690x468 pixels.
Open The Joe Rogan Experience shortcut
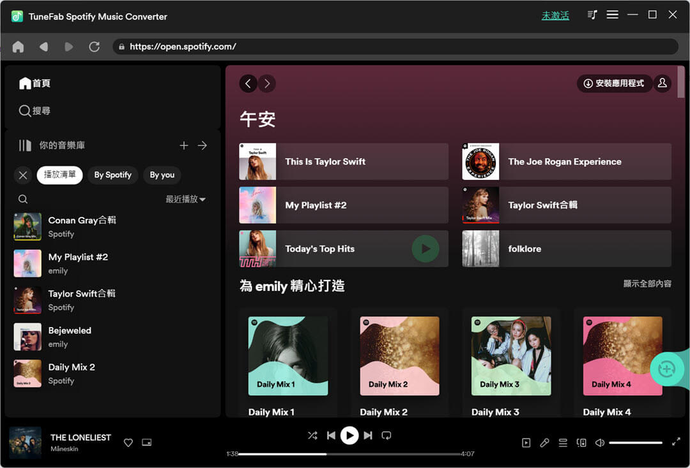coord(567,161)
